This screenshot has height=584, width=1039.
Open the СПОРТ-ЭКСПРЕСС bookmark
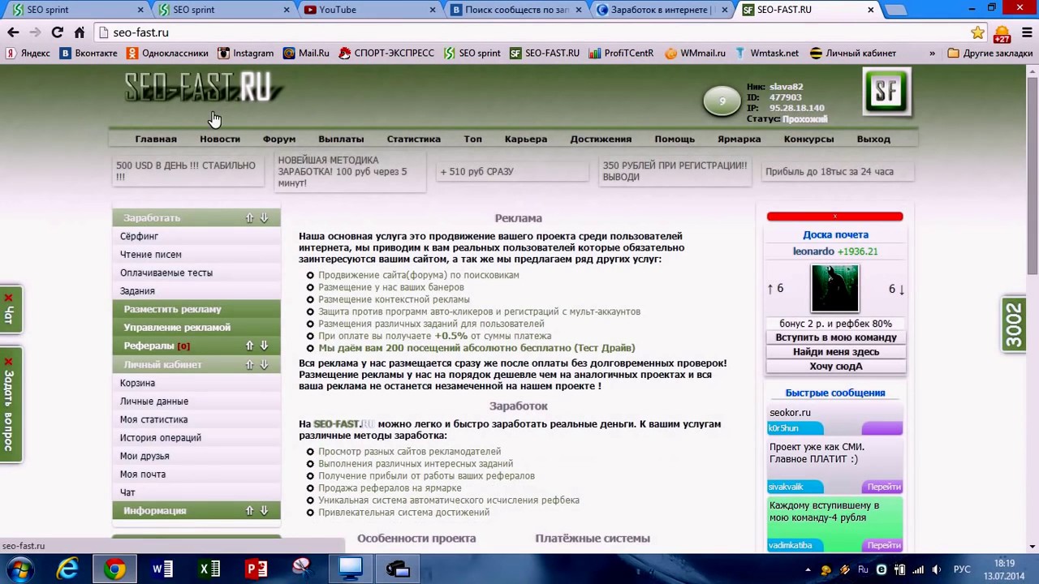coord(387,53)
